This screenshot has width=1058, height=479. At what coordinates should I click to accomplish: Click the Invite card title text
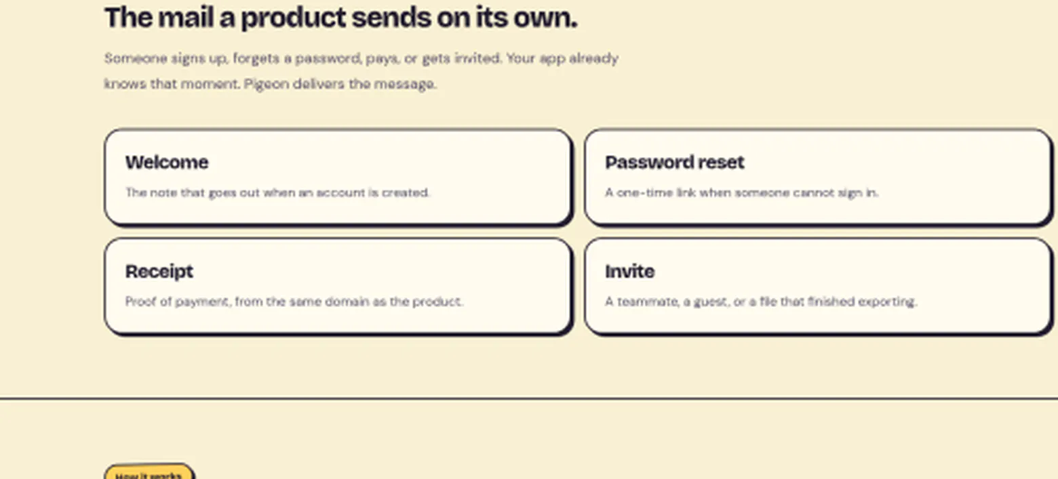point(629,272)
